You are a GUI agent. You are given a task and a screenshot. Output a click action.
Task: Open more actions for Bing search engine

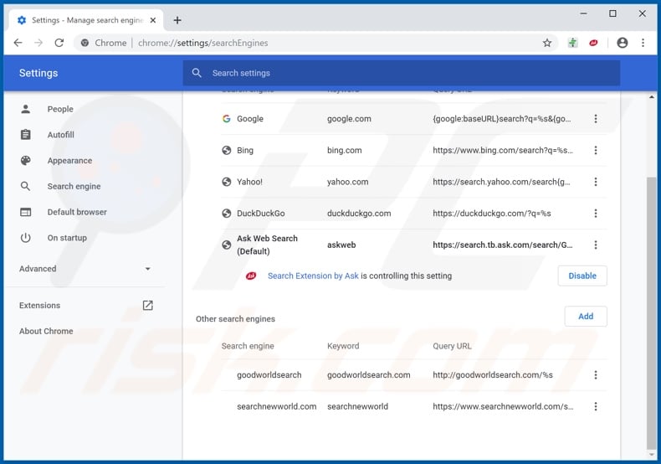tap(595, 150)
